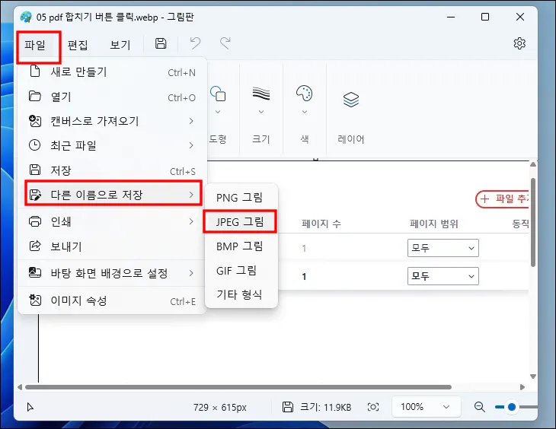Open the 보기 menu

pos(120,45)
